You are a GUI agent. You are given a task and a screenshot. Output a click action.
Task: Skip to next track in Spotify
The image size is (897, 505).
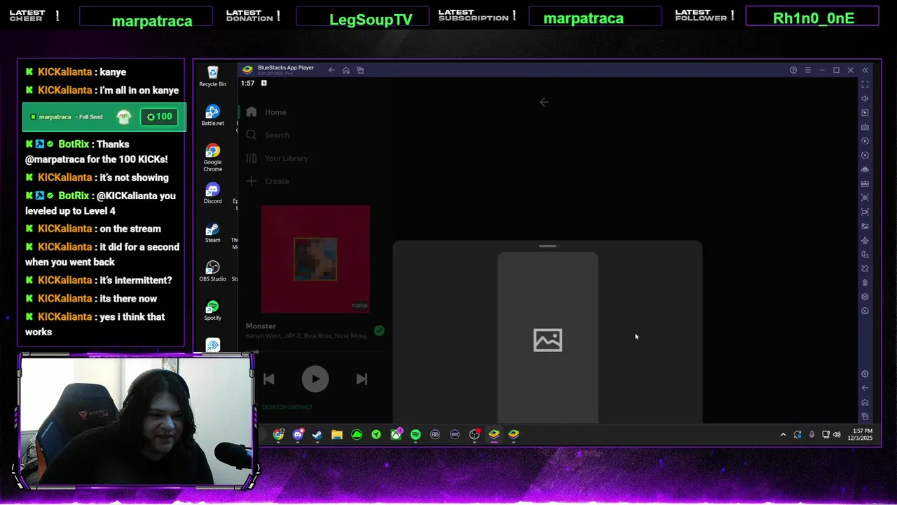[362, 379]
